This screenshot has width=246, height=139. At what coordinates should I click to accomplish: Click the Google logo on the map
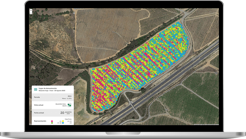30,124
